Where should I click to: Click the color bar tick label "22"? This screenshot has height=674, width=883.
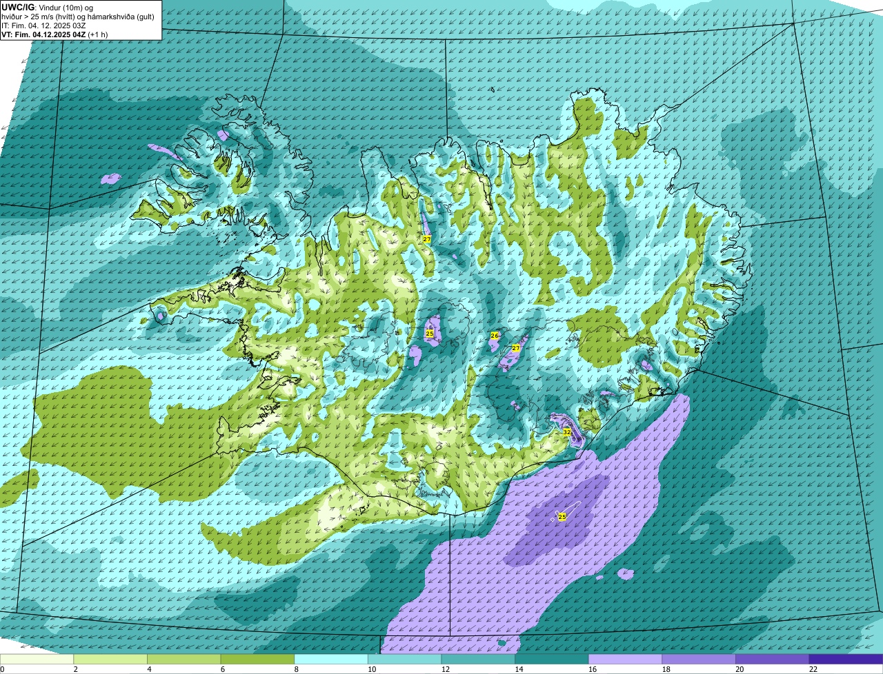[x=813, y=669]
